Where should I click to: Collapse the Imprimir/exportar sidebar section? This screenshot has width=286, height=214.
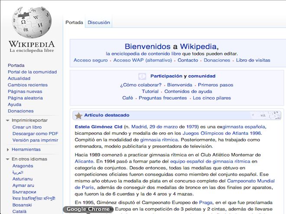pyautogui.click(x=8, y=120)
